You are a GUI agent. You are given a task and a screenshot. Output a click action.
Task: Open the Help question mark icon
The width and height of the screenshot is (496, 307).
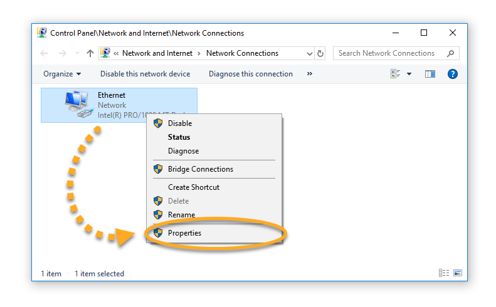tap(452, 74)
